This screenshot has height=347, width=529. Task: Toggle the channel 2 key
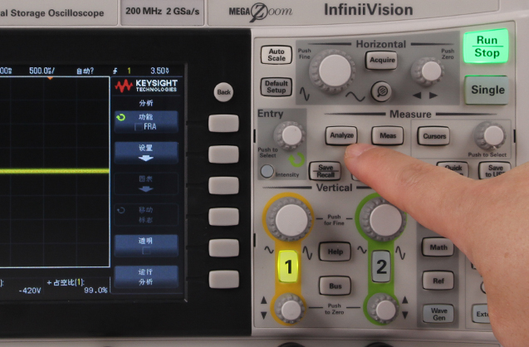click(x=381, y=266)
